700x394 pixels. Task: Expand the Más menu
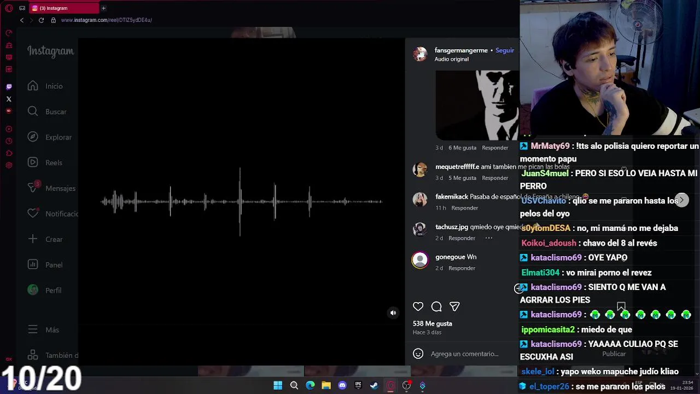44,330
